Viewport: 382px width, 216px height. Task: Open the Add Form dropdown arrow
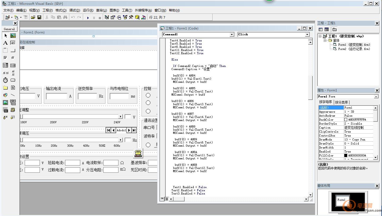[21, 18]
